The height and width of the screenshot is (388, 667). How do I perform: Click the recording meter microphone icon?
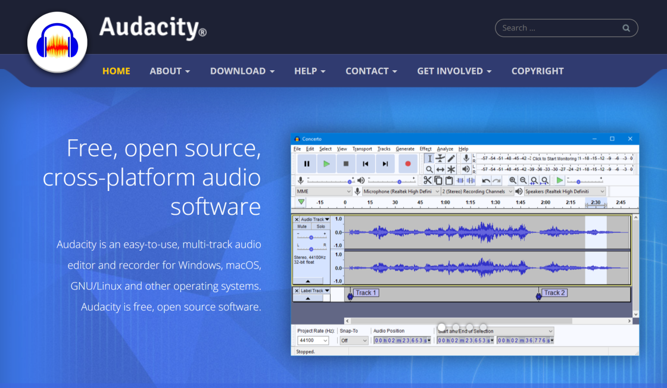click(466, 158)
